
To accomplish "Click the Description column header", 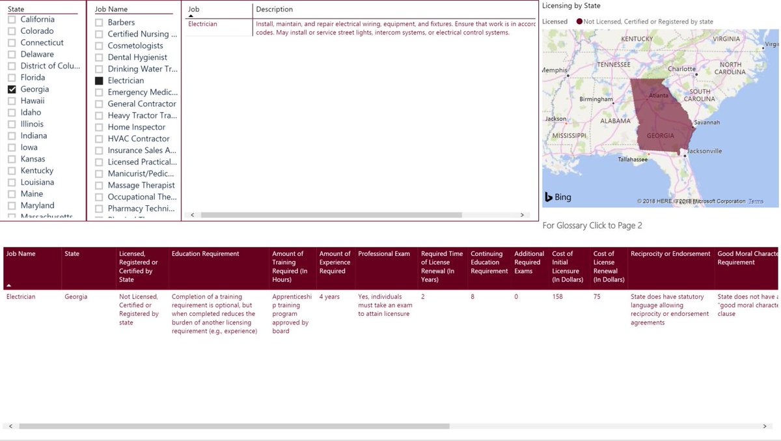I will click(x=274, y=10).
